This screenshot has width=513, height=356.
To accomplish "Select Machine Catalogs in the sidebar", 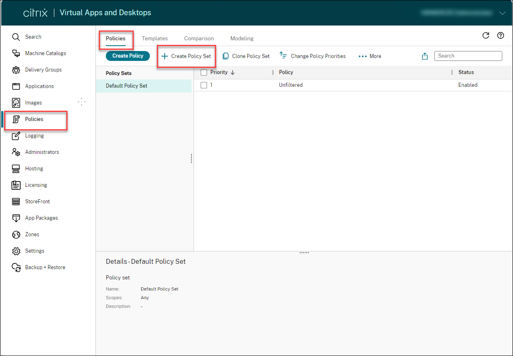I will click(x=45, y=53).
